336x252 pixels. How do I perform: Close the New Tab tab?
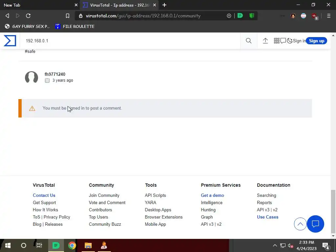(76, 5)
